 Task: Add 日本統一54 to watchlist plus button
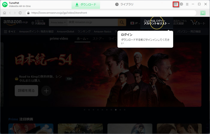(x=46, y=91)
